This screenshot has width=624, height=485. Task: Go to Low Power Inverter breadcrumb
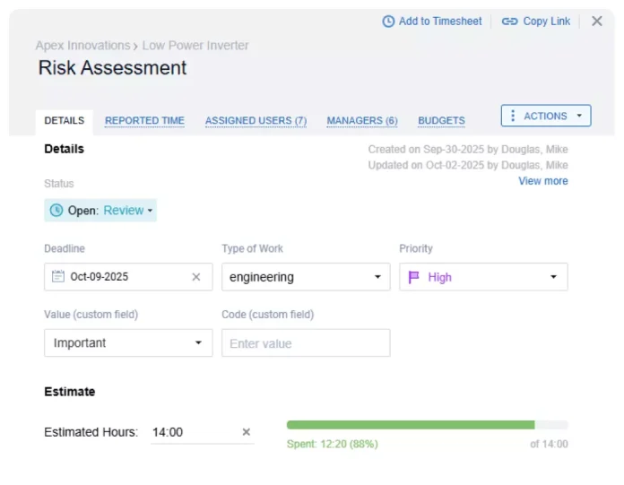tap(195, 46)
